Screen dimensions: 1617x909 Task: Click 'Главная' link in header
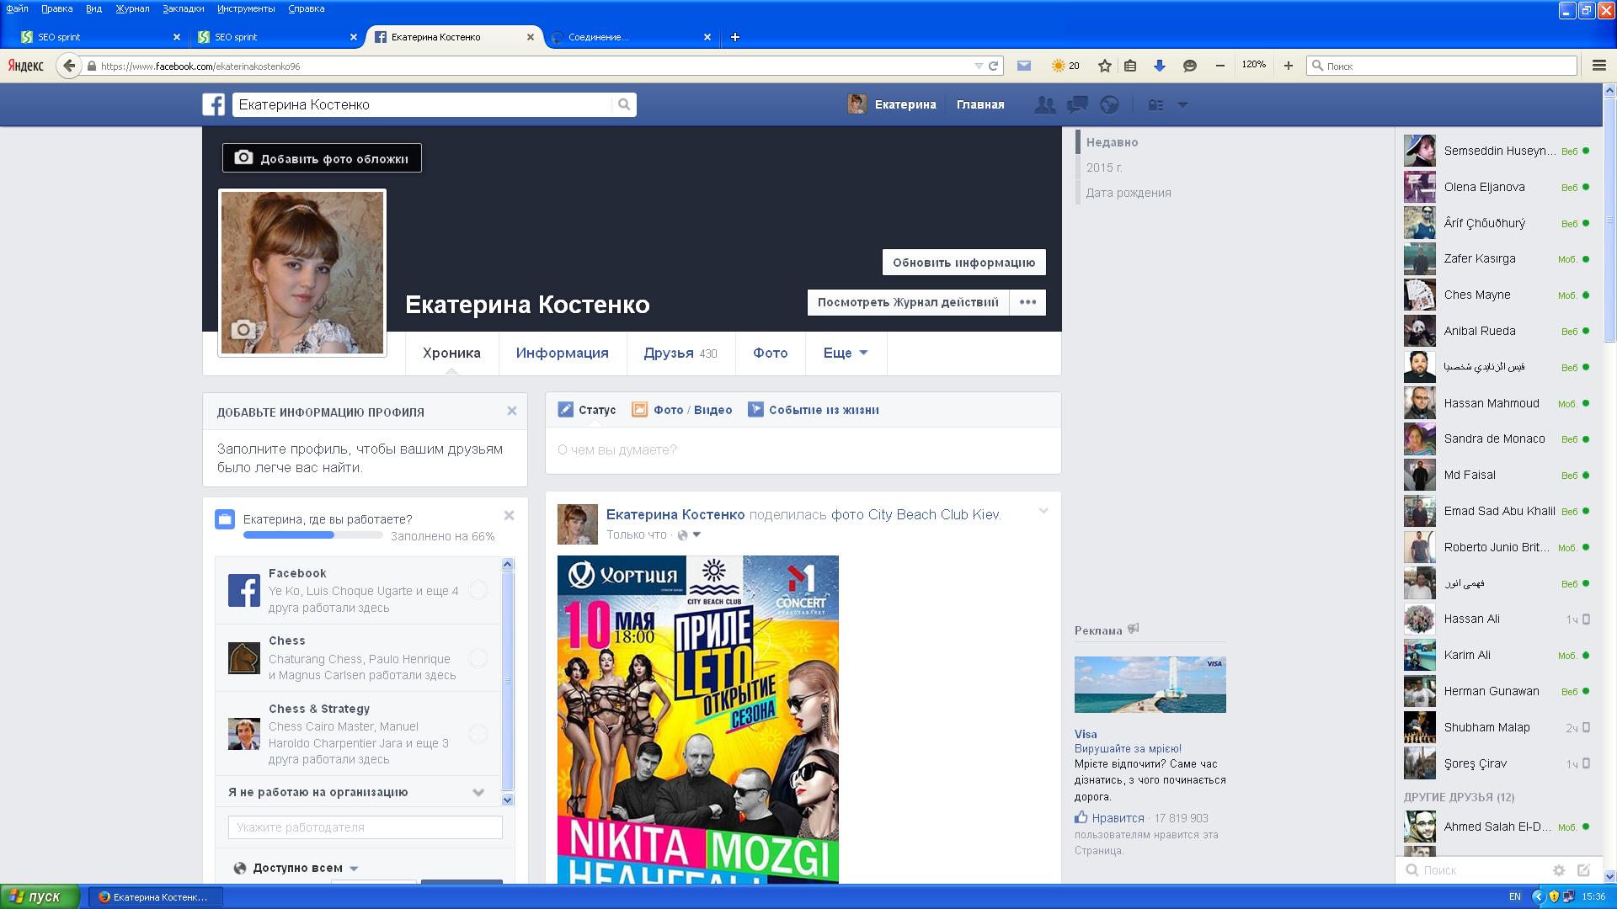point(980,104)
